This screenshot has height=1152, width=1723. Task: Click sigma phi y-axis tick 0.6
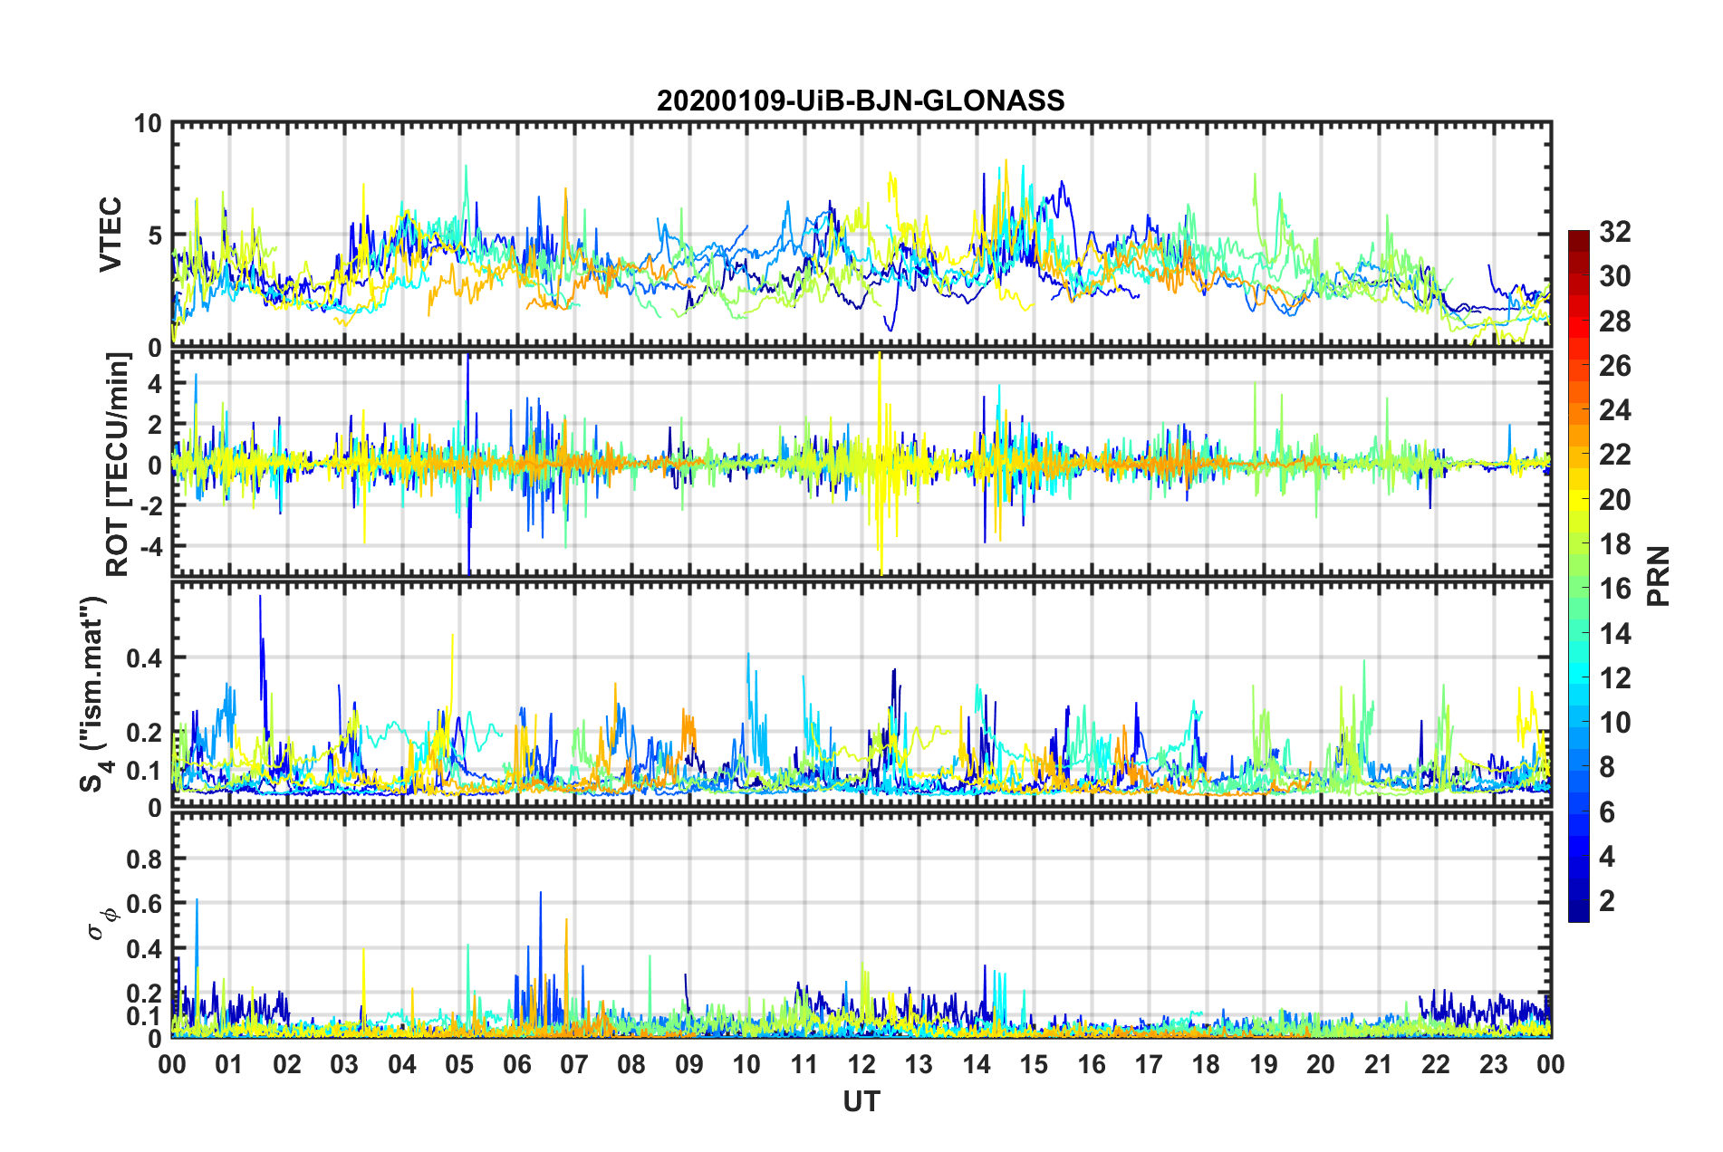144,904
